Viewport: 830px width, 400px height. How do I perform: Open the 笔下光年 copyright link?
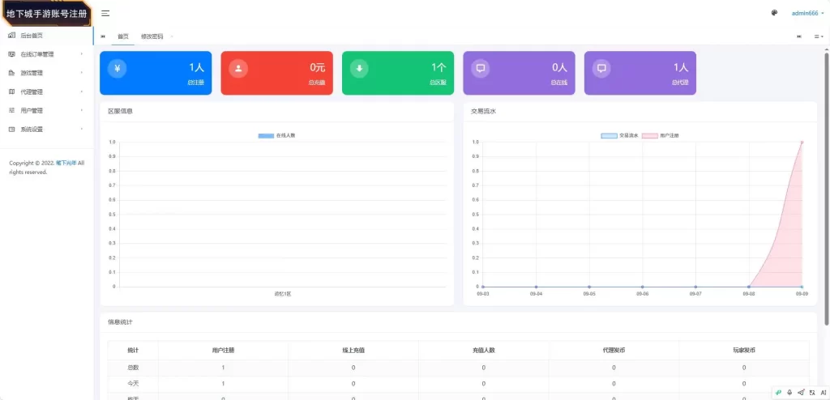tap(66, 163)
